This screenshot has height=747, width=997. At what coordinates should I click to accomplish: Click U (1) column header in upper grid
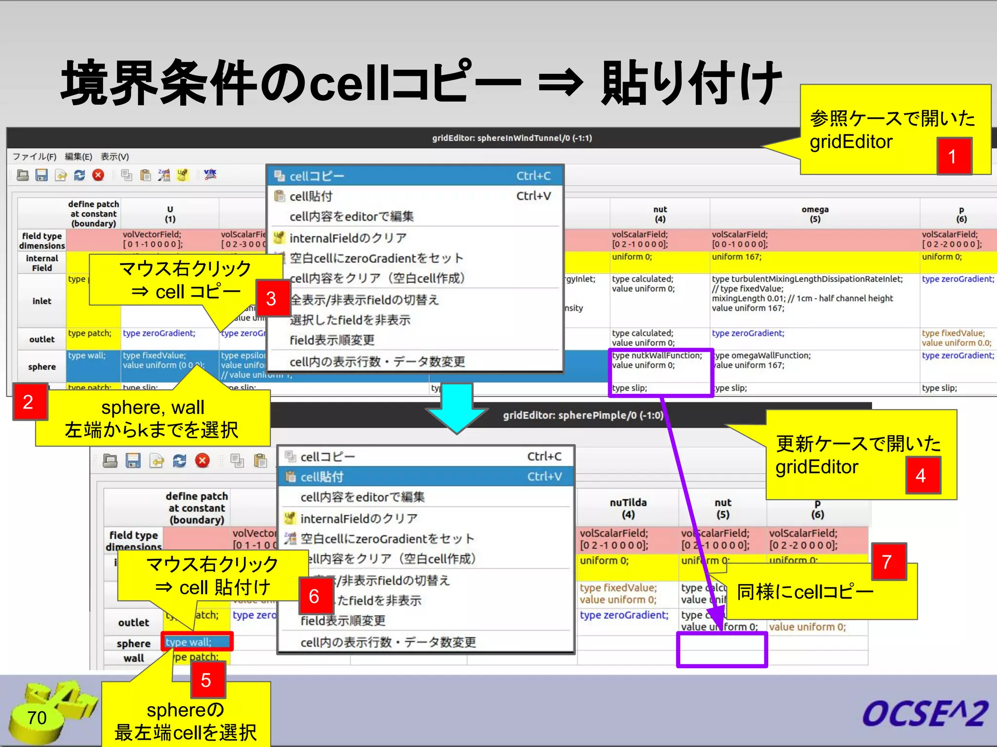[x=170, y=214]
